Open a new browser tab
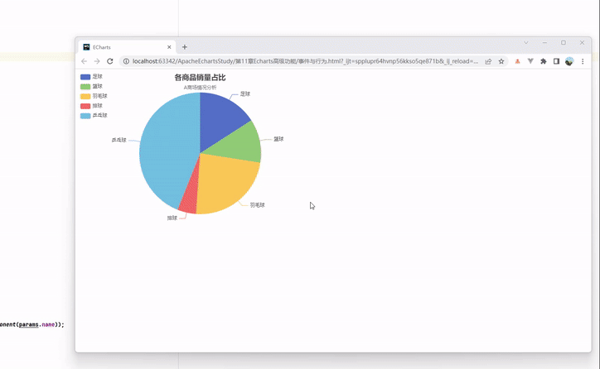Image resolution: width=600 pixels, height=369 pixels. [x=185, y=47]
